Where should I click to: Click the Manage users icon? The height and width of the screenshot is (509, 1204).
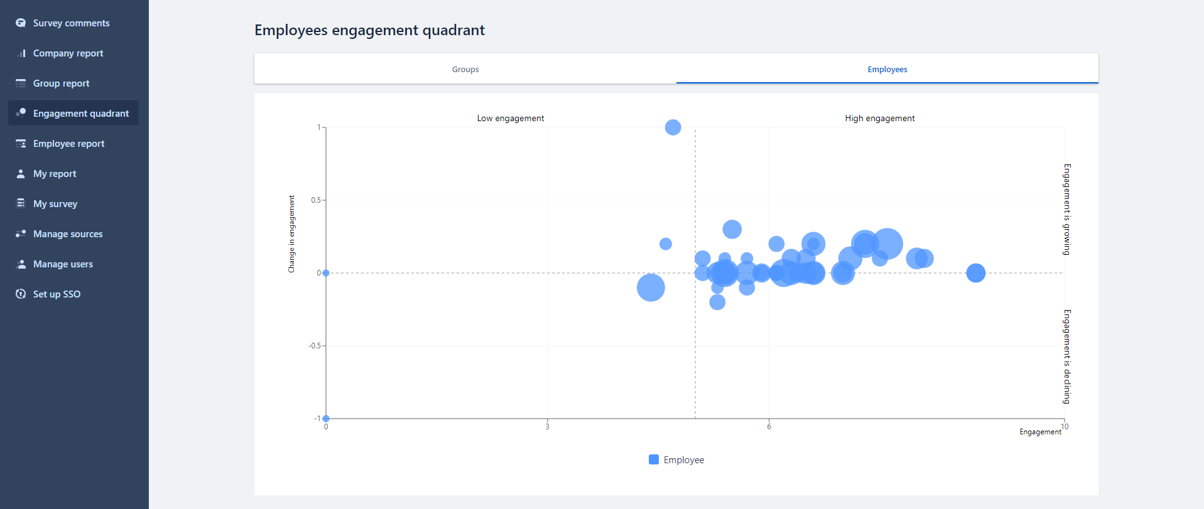click(x=21, y=264)
